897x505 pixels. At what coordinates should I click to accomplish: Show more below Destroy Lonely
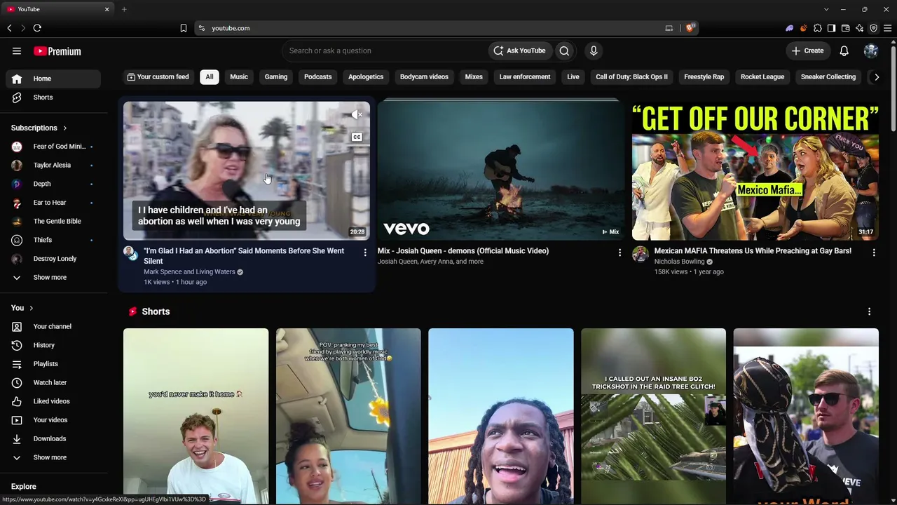coord(53,277)
